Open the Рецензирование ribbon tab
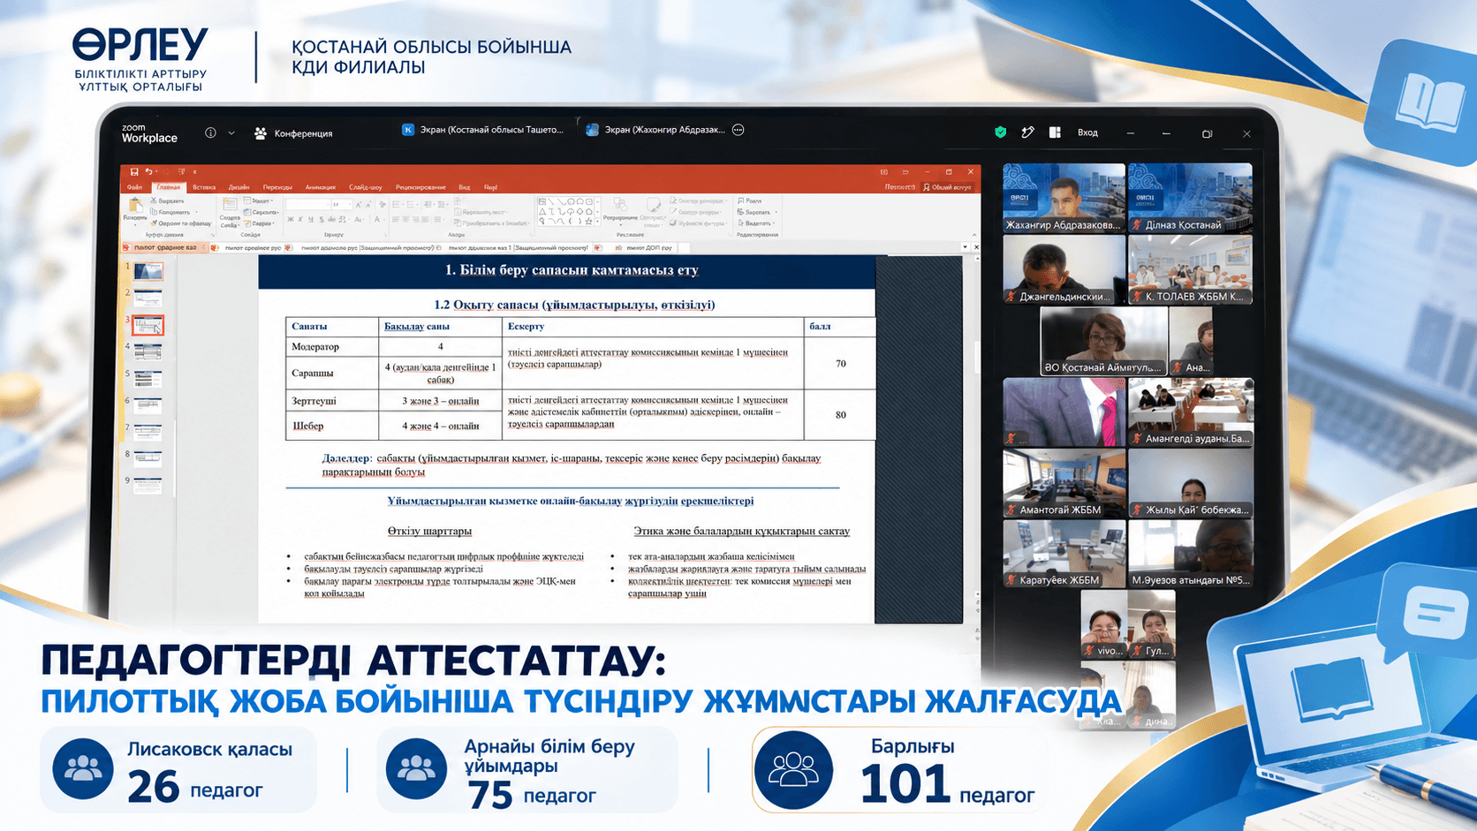Screen dimensions: 1477x831 click(x=420, y=187)
